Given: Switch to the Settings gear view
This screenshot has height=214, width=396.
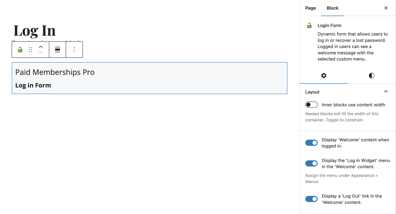Looking at the screenshot, I should point(324,76).
